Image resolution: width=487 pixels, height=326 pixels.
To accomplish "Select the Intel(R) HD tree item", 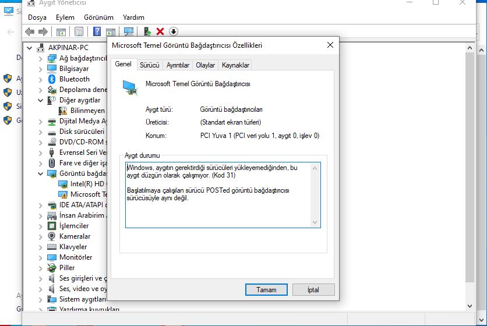I will (x=87, y=184).
